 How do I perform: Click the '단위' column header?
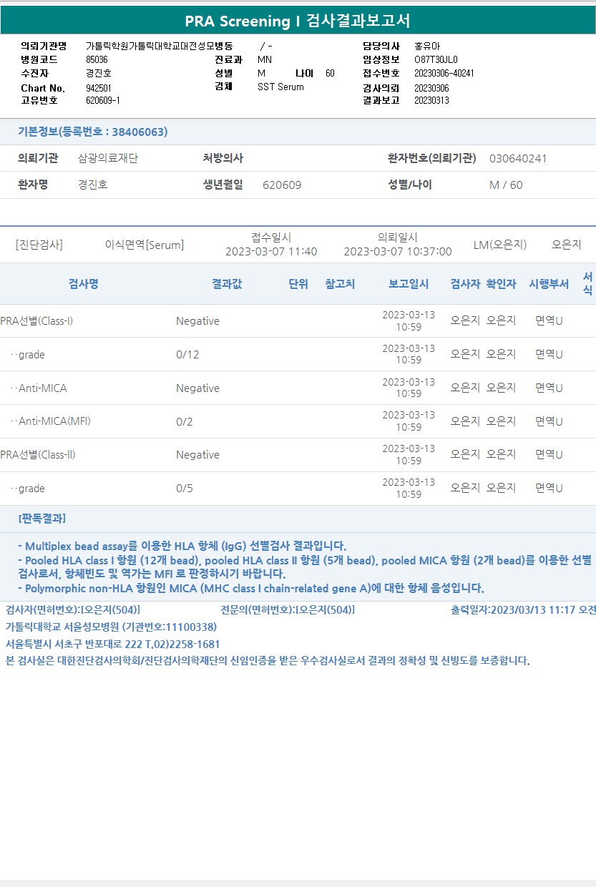298,284
